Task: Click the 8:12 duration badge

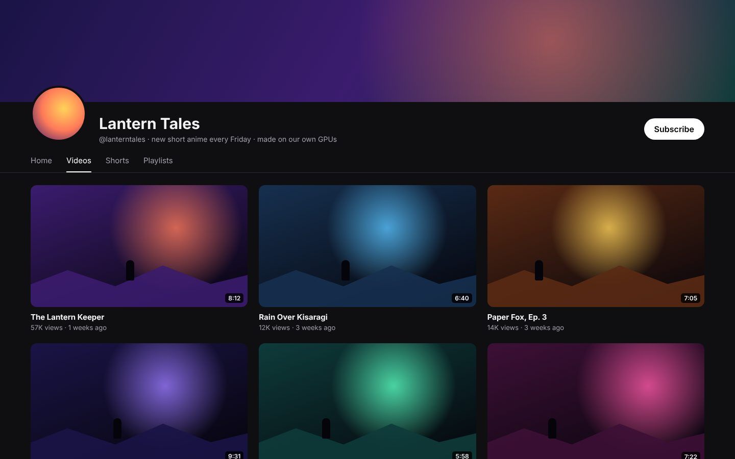Action: point(234,298)
